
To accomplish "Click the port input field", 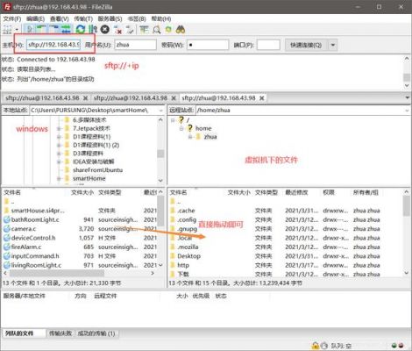I will pyautogui.click(x=268, y=45).
